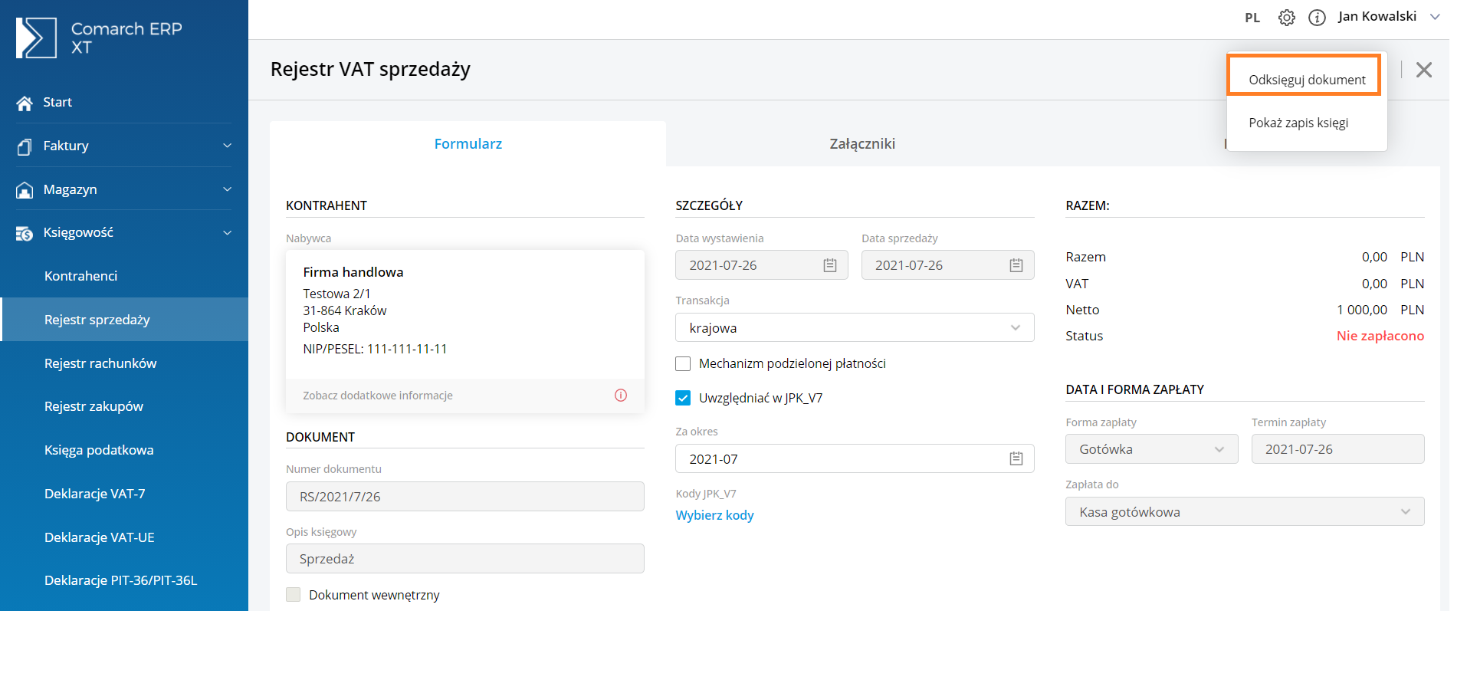Screen dimensions: 1467x693
Task: Open Księga podatkowa in sidebar
Action: [124, 450]
